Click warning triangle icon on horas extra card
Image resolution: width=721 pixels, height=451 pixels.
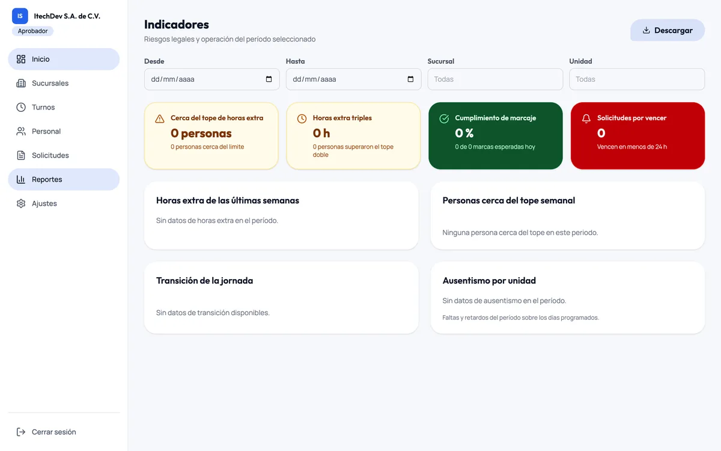(160, 119)
